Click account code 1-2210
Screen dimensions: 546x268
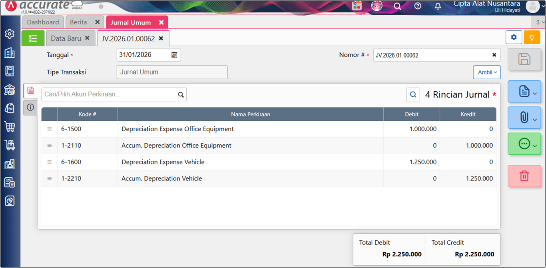71,179
